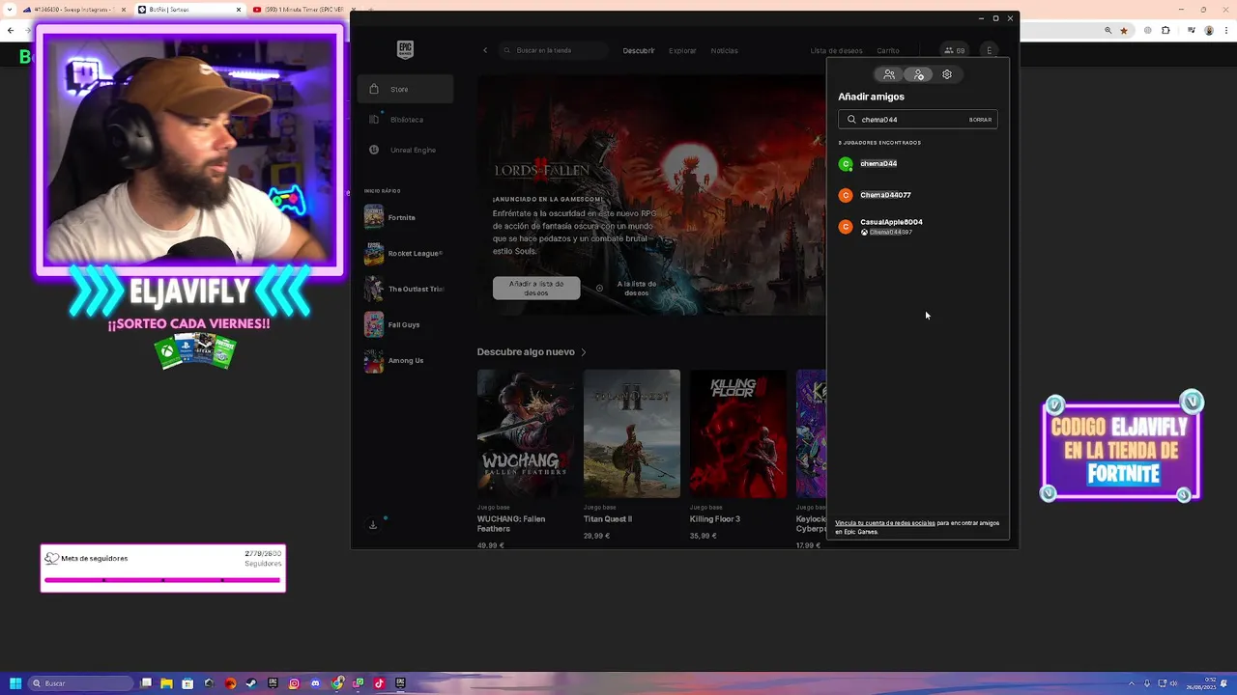Open the account avatar E menu
Screen dimensions: 1237x695
[990, 50]
